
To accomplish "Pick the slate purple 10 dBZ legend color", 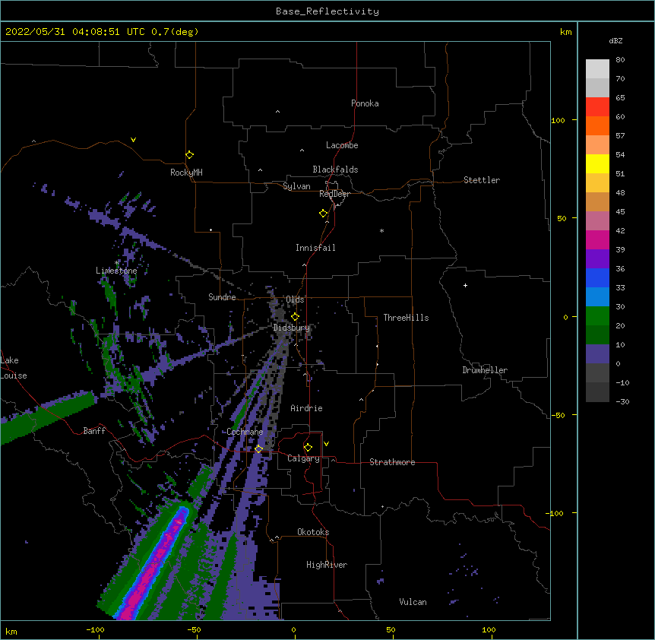I will (597, 354).
